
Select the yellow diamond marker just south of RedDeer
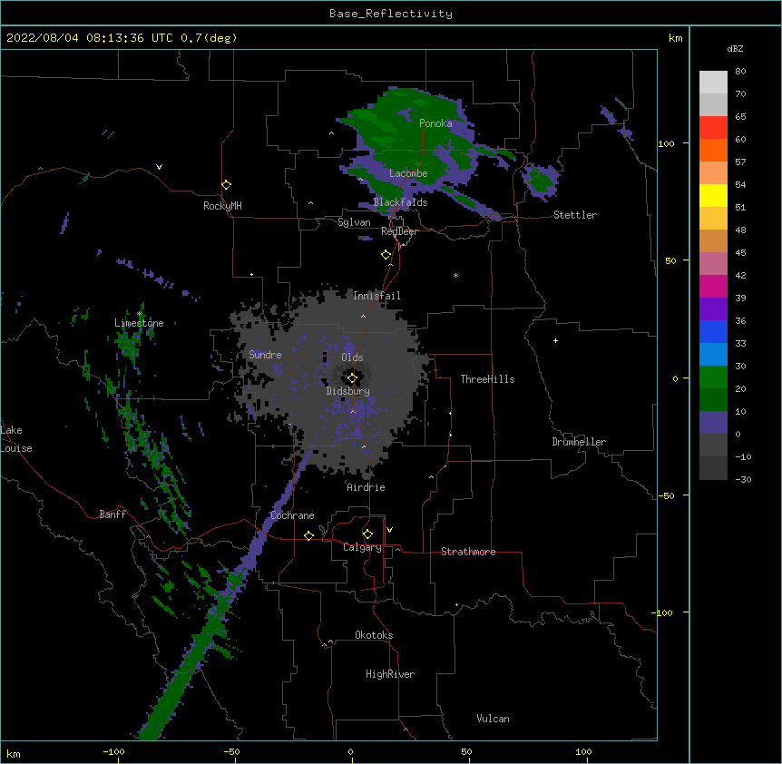click(x=386, y=255)
